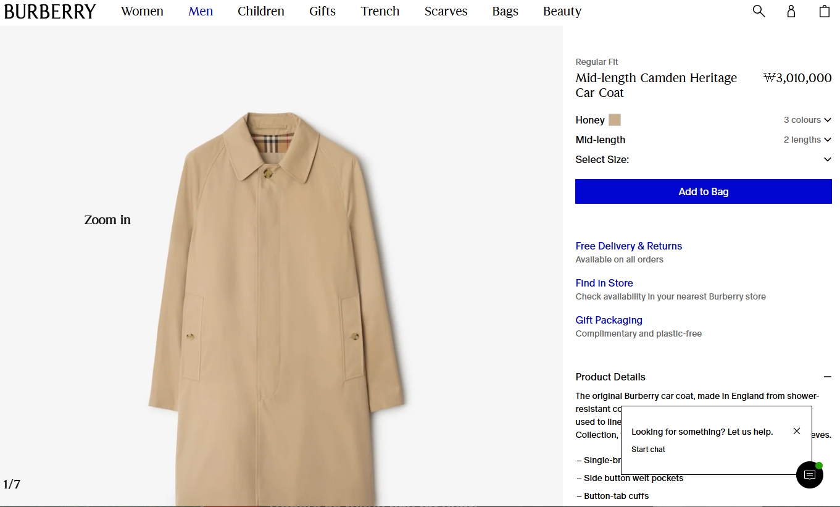Click the Add to Bag button

(x=703, y=191)
